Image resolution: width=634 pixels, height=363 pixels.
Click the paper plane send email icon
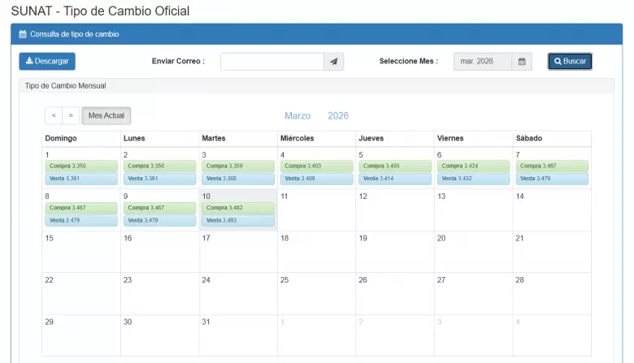pos(334,62)
